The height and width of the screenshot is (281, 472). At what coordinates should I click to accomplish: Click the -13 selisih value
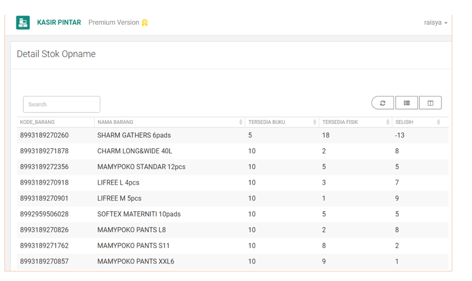pos(400,135)
